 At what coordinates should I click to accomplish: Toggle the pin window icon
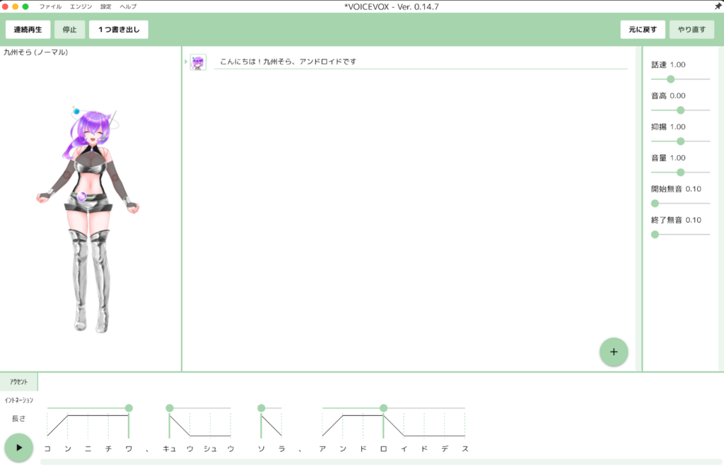(718, 6)
